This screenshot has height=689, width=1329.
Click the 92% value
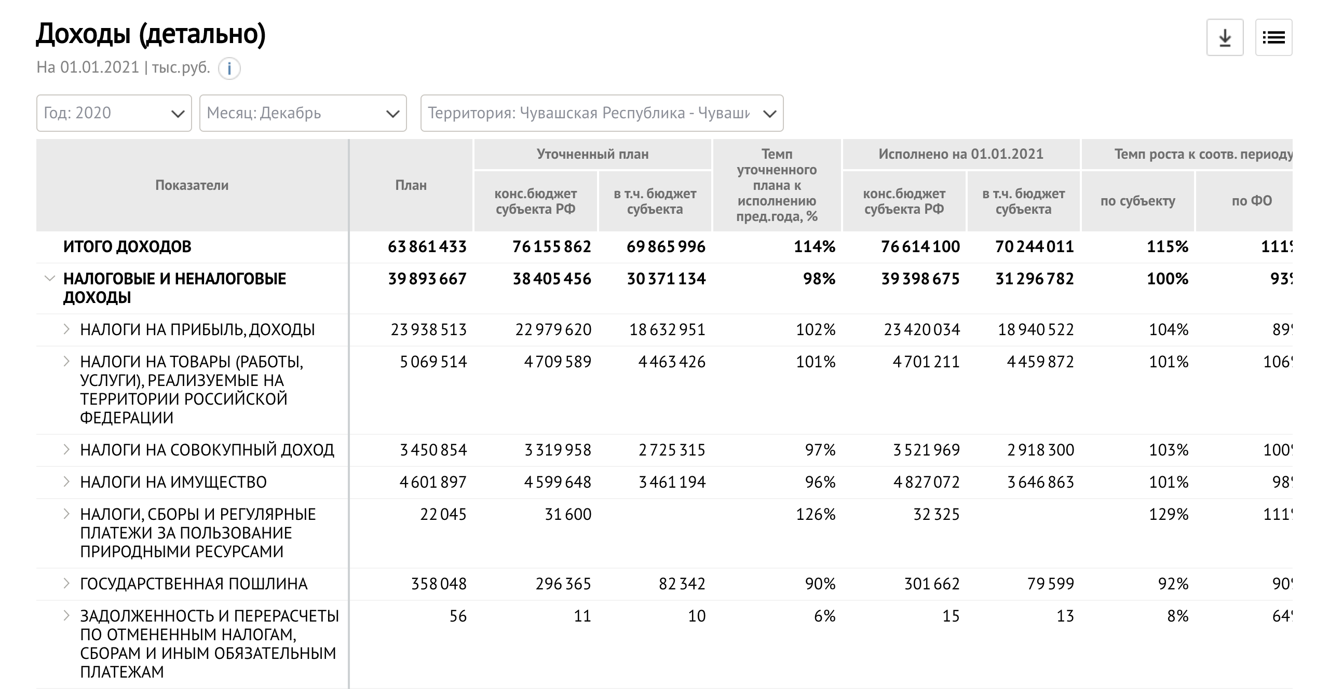coord(1173,584)
